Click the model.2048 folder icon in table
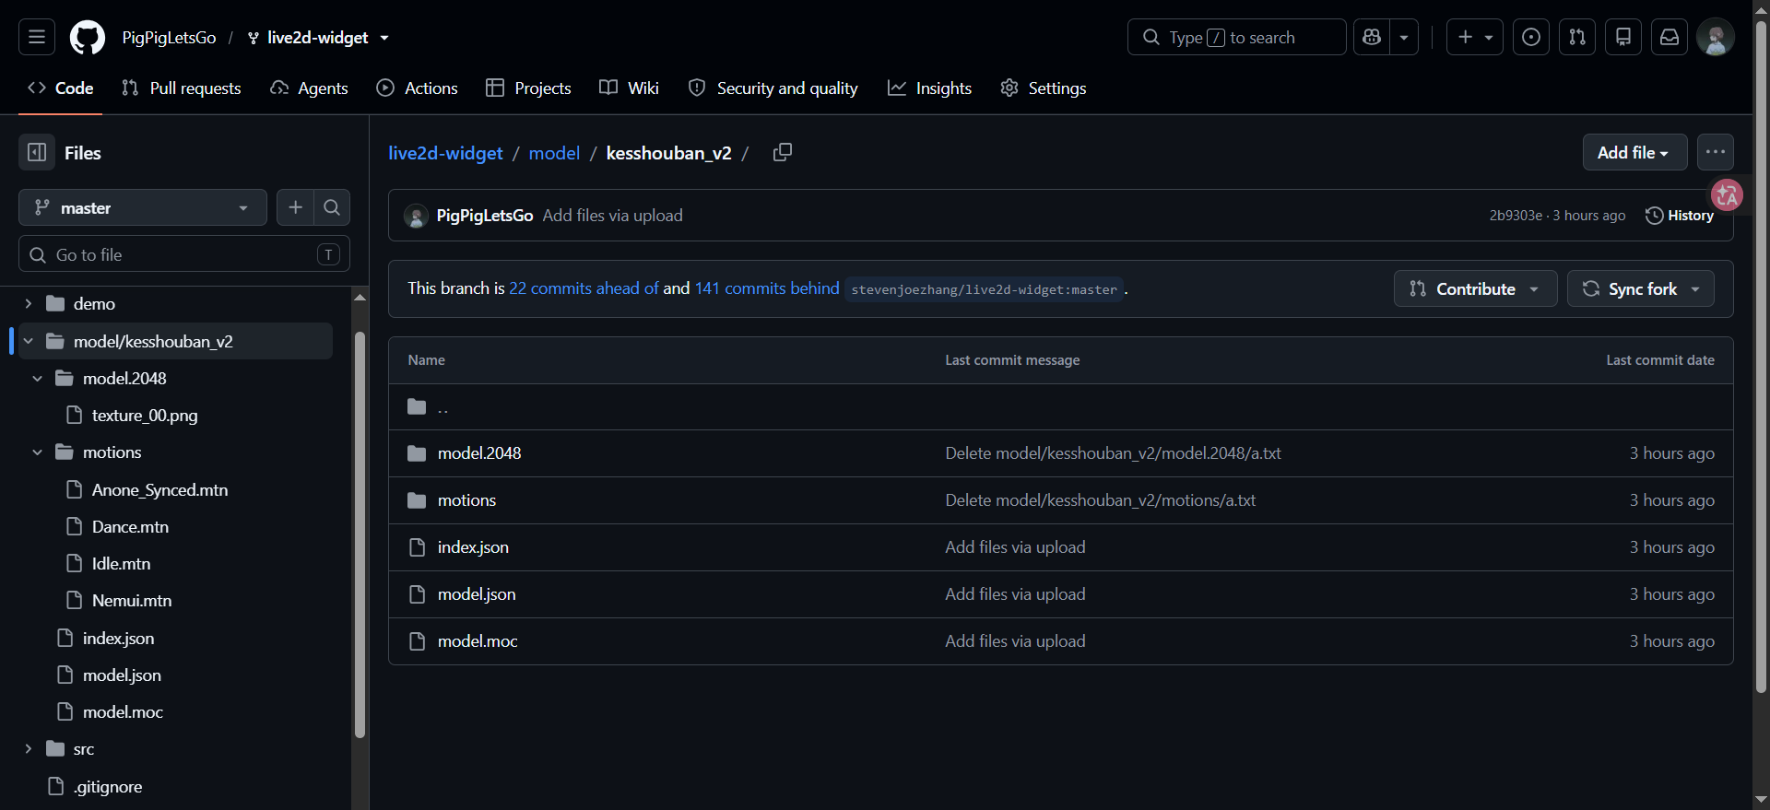The width and height of the screenshot is (1770, 810). [x=417, y=453]
